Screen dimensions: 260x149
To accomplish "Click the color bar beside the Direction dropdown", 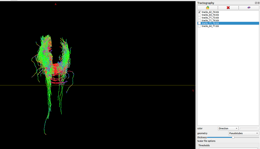I will (249, 128).
